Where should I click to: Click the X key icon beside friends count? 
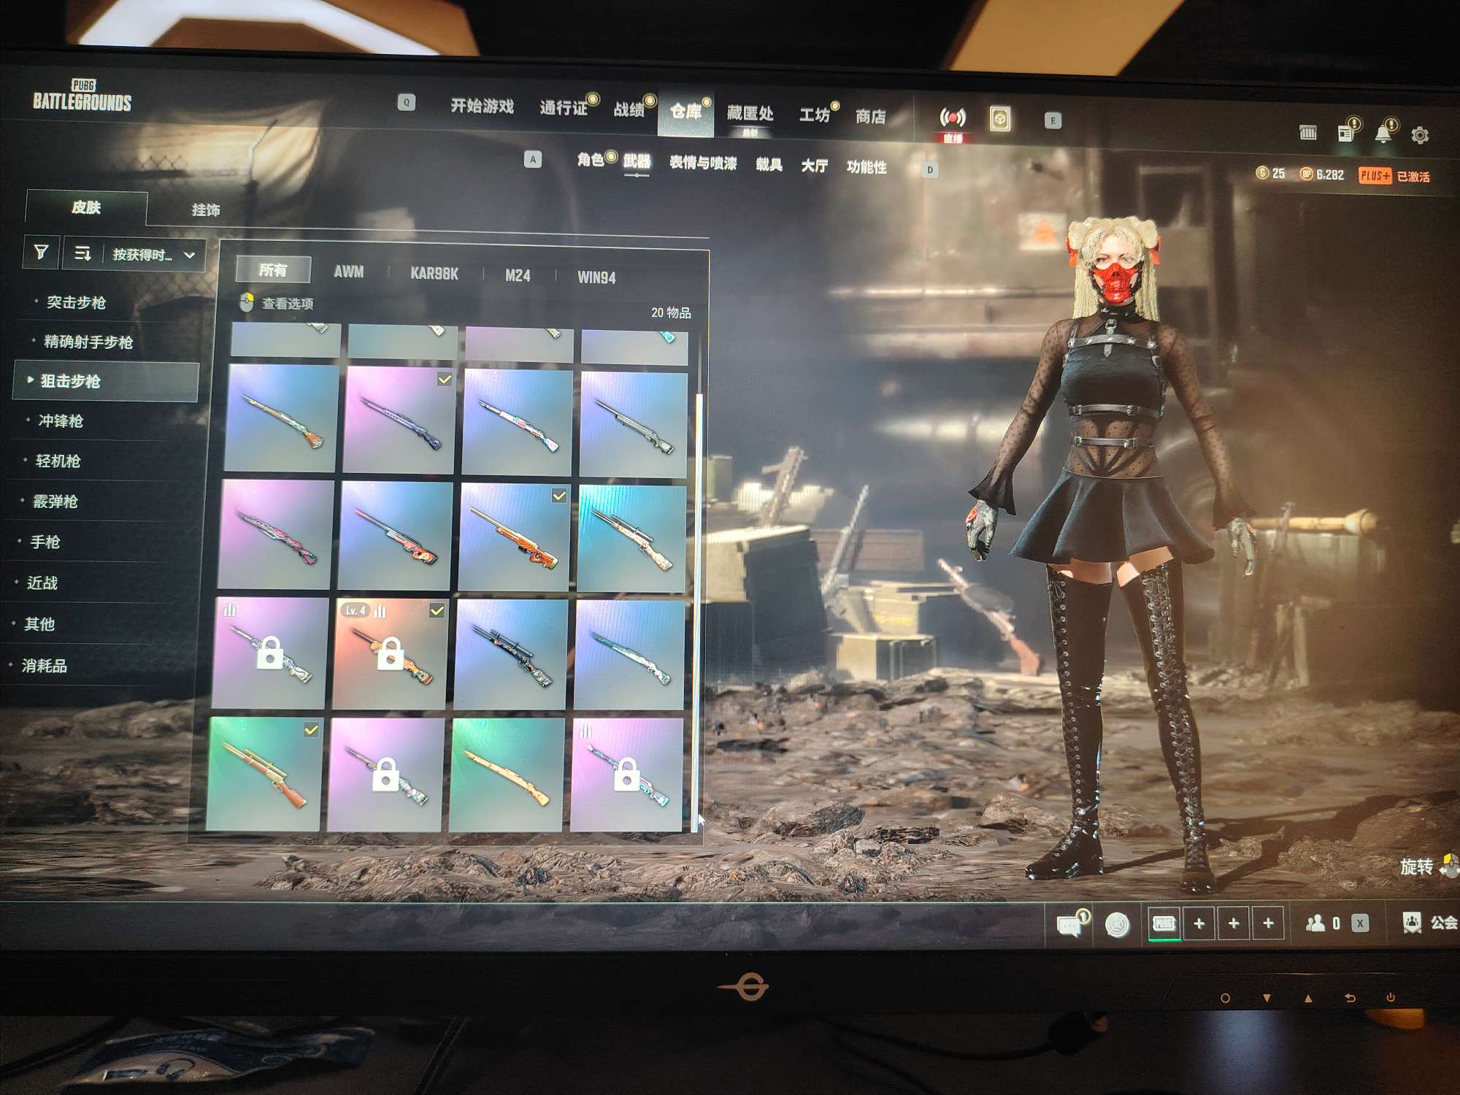pos(1359,923)
